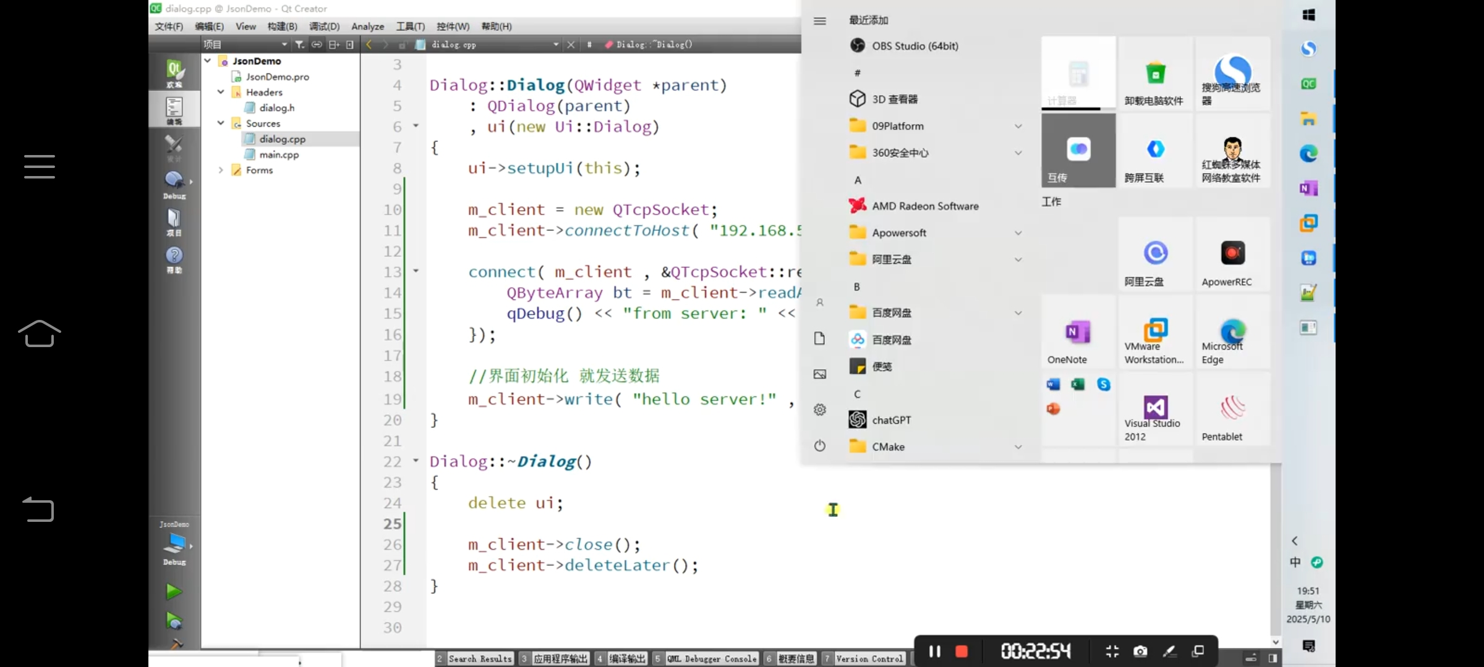Image resolution: width=1484 pixels, height=667 pixels.
Task: Collapse the Sources folder in the project tree
Action: (x=221, y=123)
